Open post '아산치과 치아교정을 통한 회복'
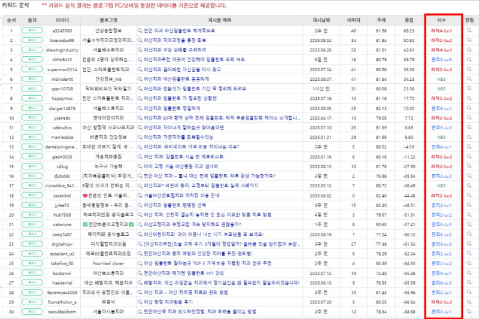 click(x=175, y=40)
